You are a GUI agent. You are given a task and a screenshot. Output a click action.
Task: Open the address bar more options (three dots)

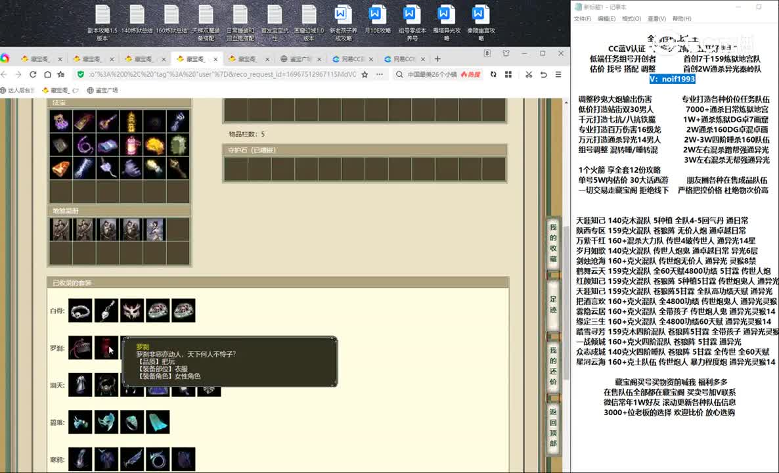coord(380,74)
